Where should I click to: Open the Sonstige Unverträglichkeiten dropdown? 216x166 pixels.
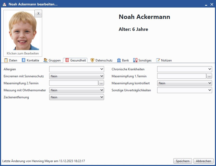point(185,90)
